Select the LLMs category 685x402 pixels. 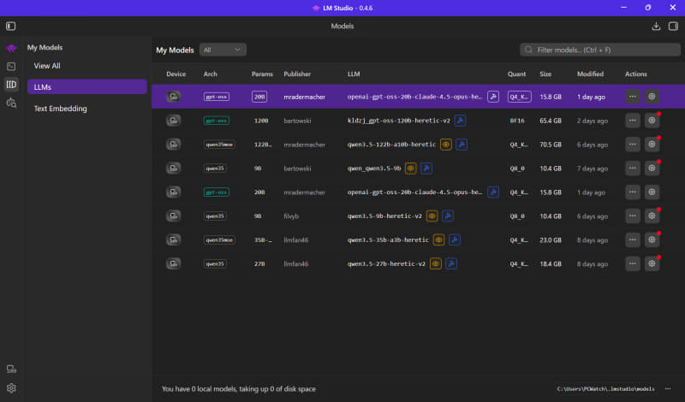coord(87,87)
